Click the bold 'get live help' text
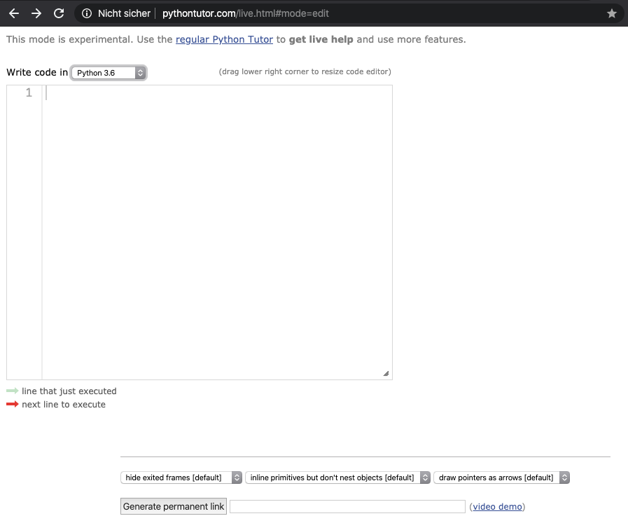Viewport: 628px width, 523px height. [321, 39]
